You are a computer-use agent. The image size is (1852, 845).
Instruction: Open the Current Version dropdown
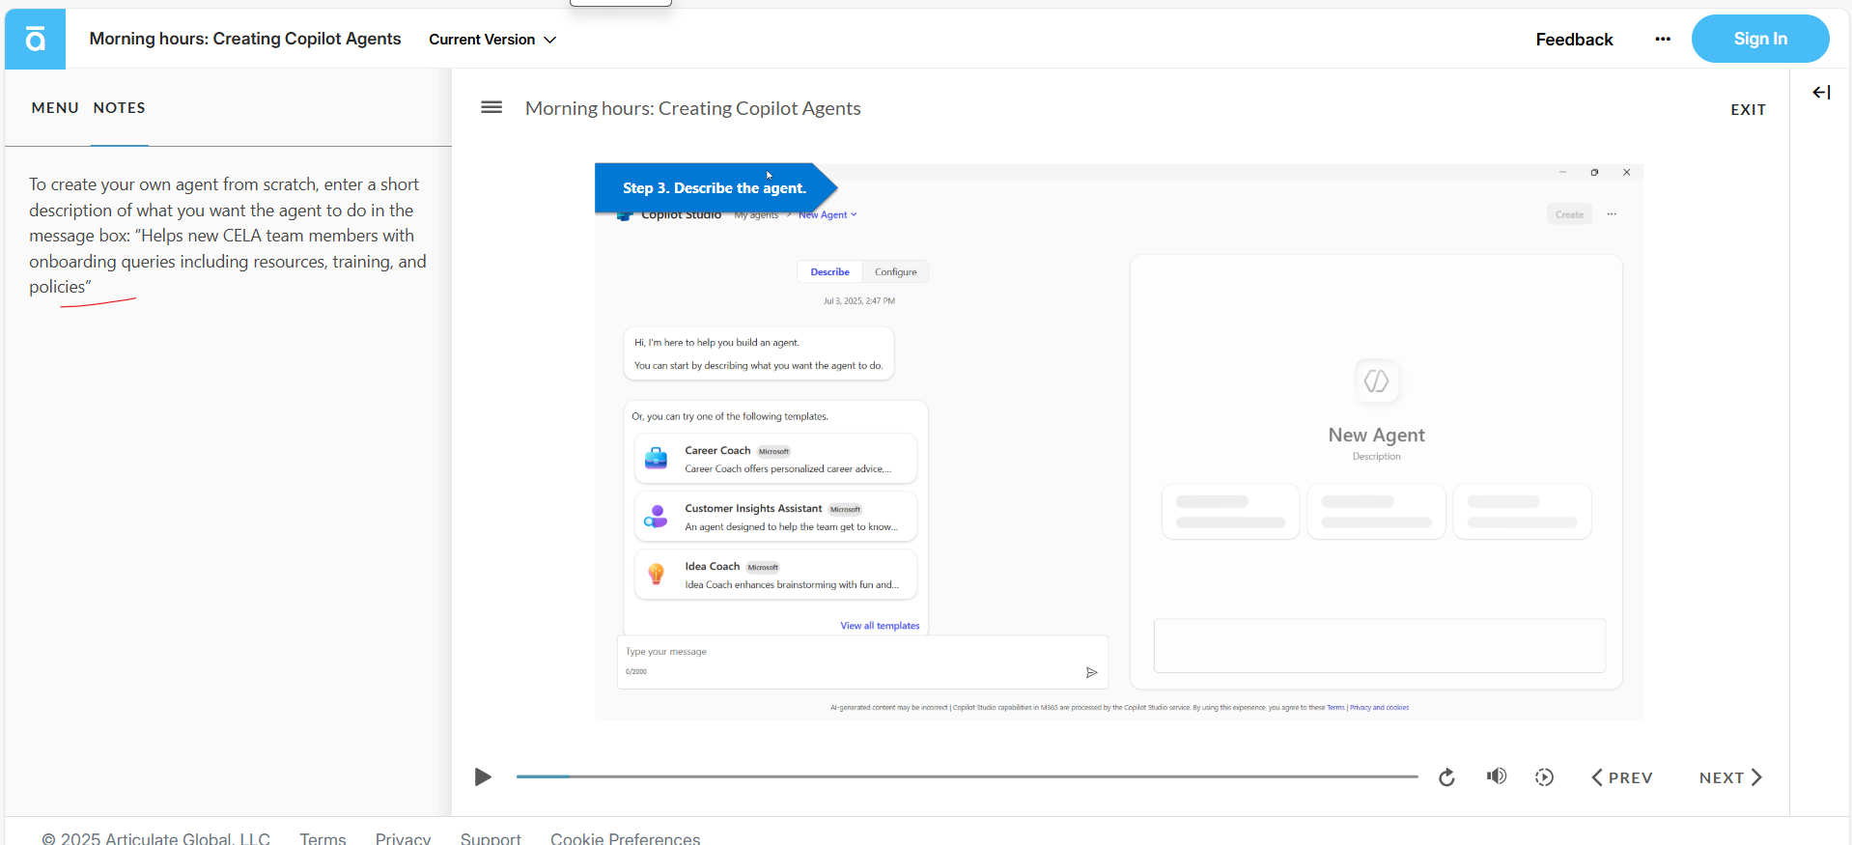click(492, 40)
